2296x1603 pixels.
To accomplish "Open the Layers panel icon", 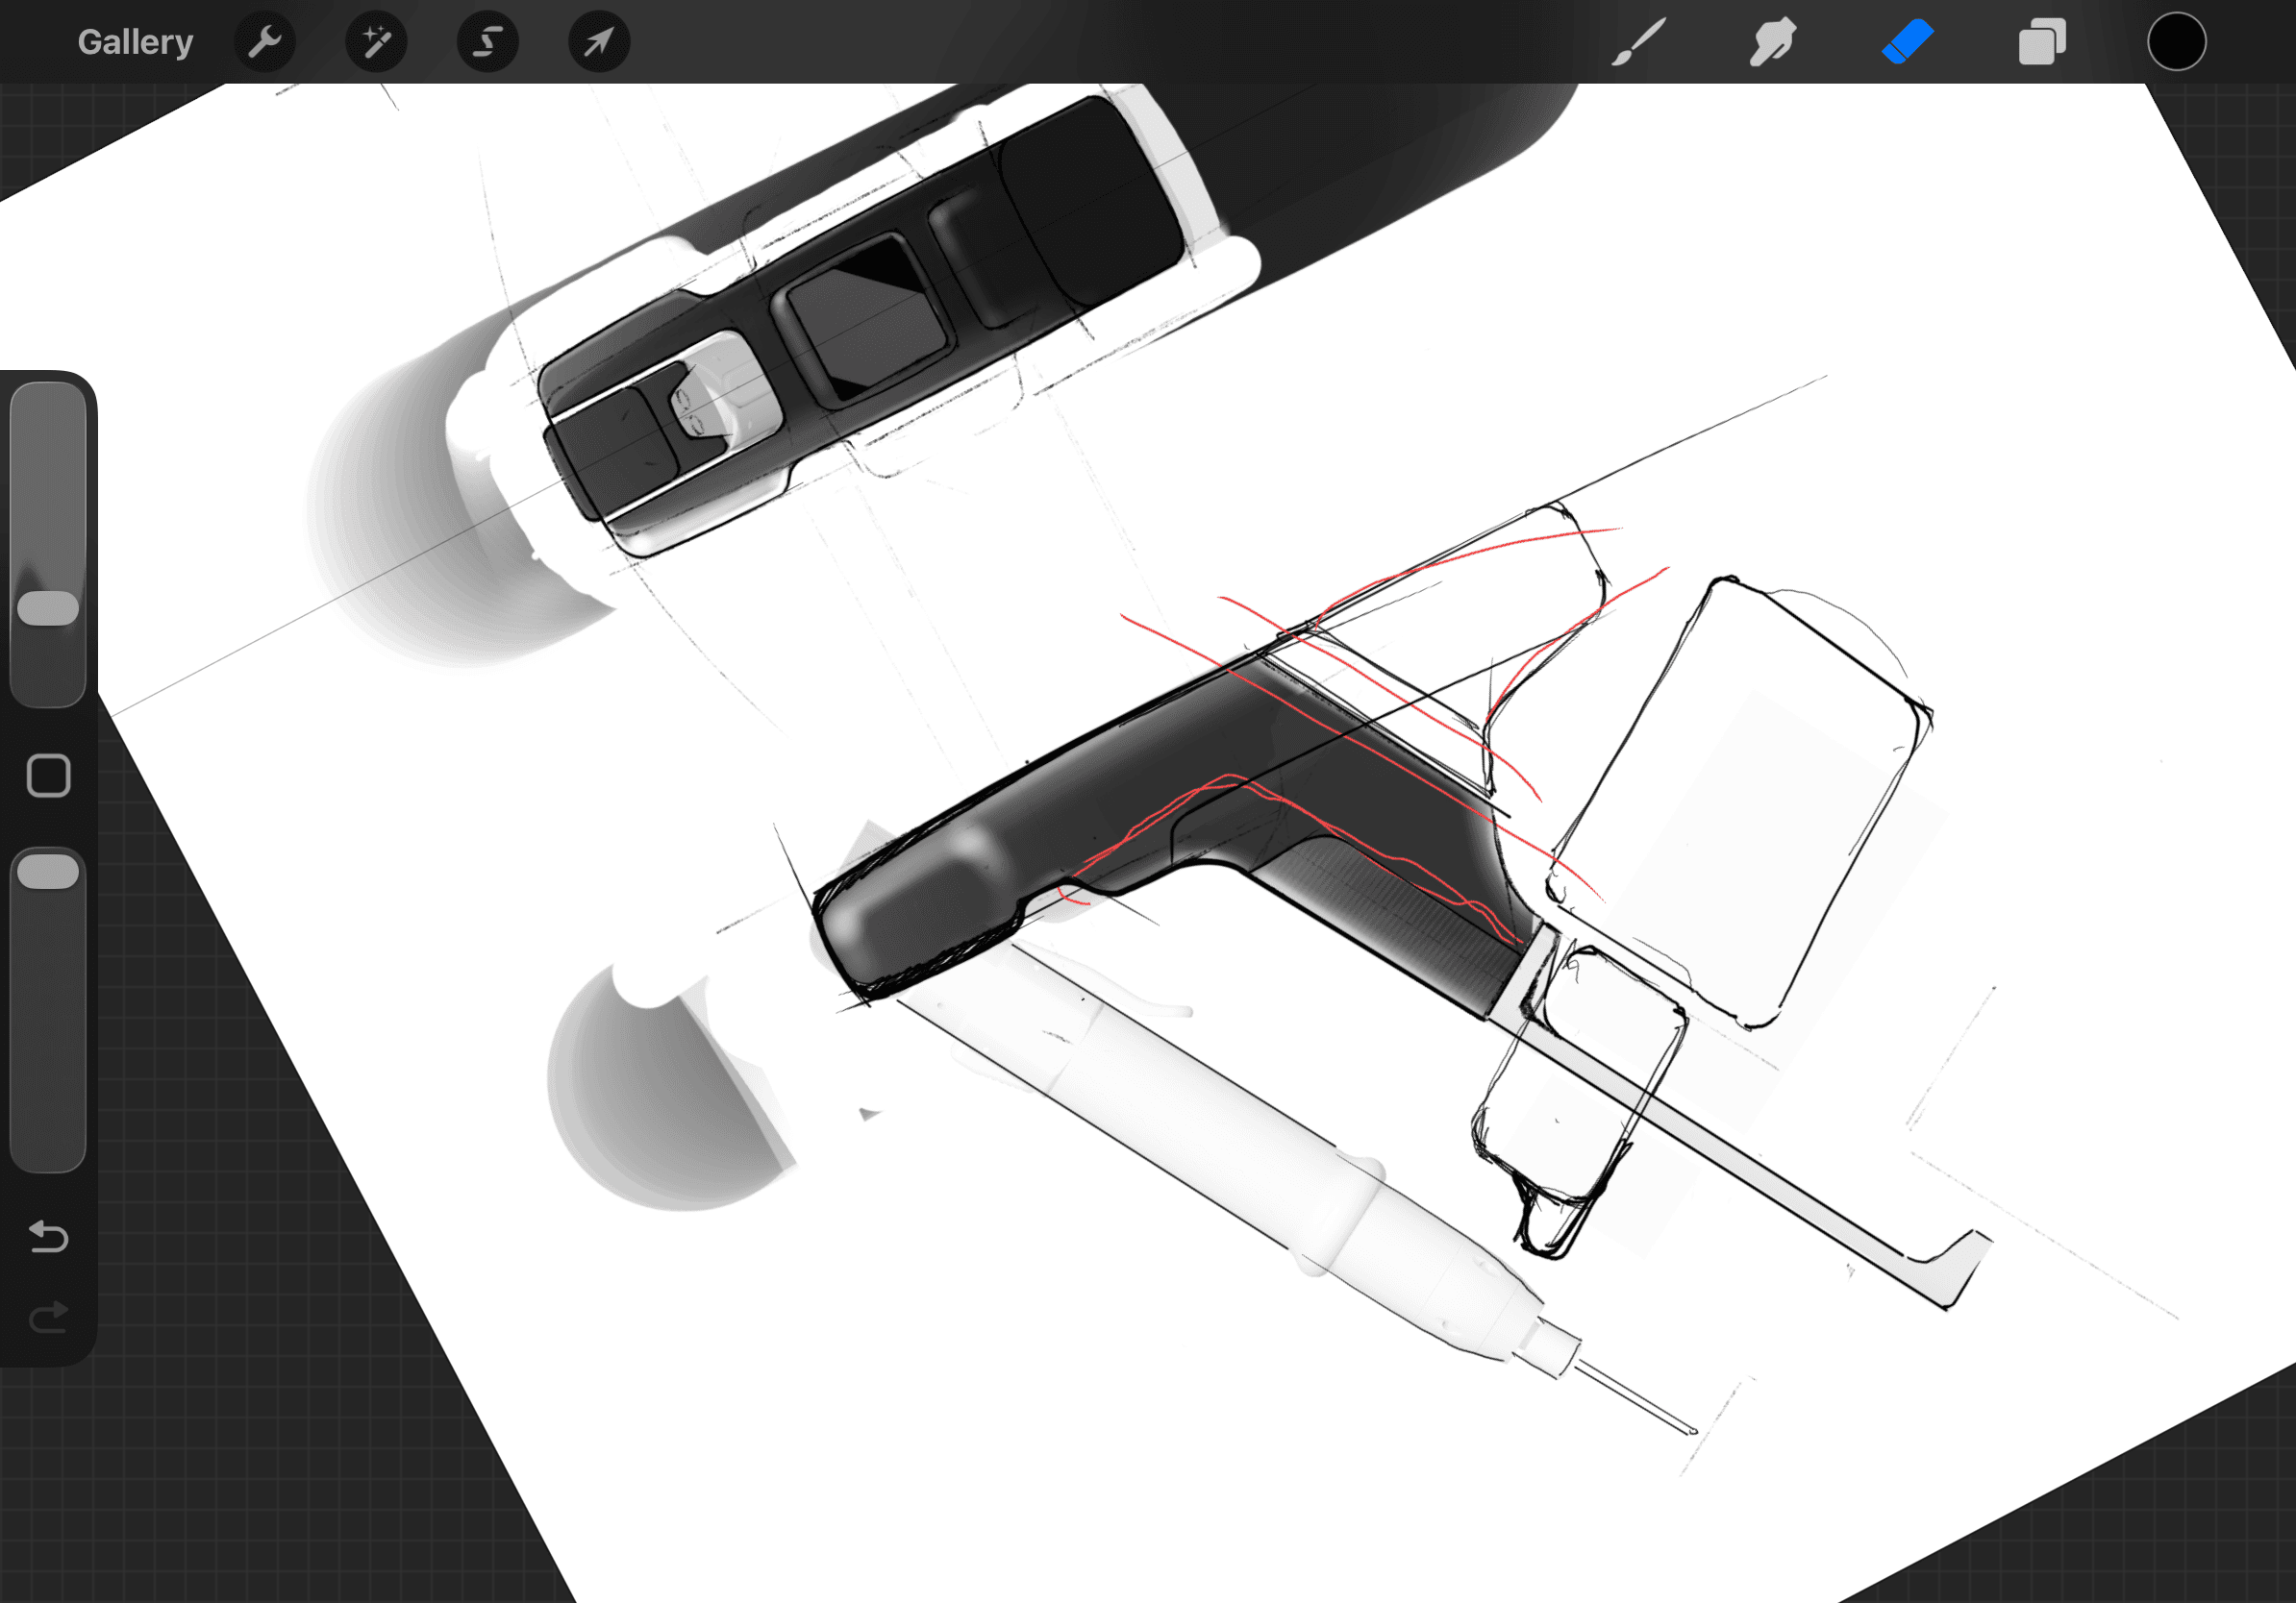I will (x=2042, y=42).
